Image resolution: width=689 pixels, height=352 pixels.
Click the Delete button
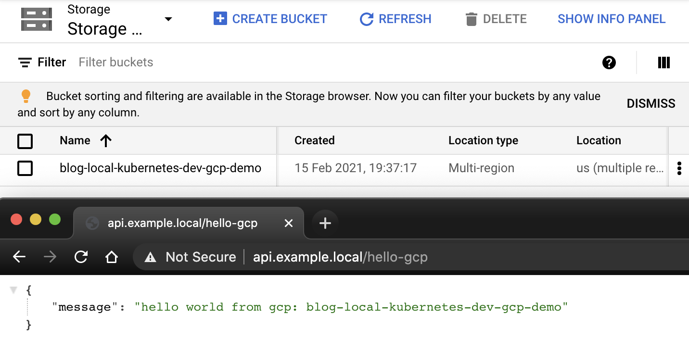click(496, 19)
